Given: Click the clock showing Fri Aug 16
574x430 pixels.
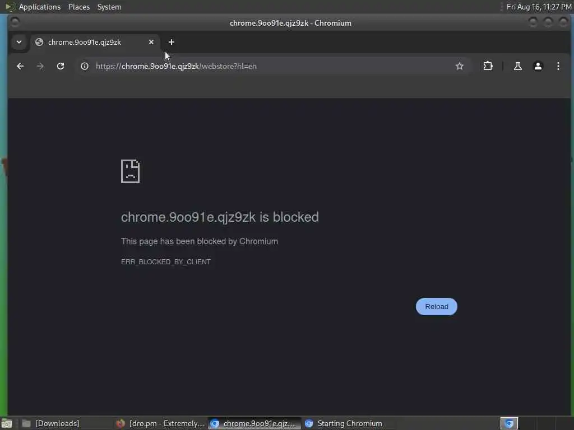Looking at the screenshot, I should click(539, 7).
